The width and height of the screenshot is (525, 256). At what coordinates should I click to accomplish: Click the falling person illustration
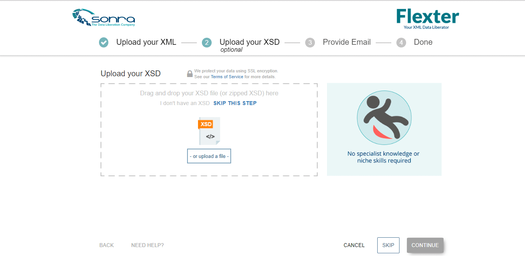click(x=384, y=117)
